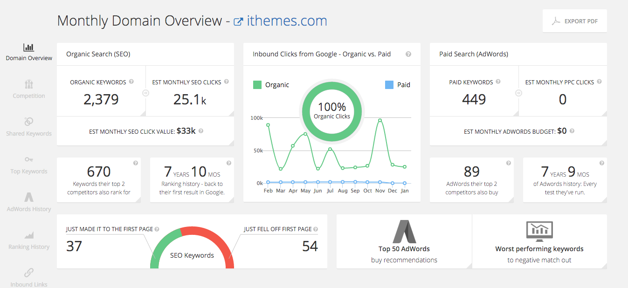Click help icon on the 670 keywords card
Image resolution: width=628 pixels, height=288 pixels.
pos(136,163)
